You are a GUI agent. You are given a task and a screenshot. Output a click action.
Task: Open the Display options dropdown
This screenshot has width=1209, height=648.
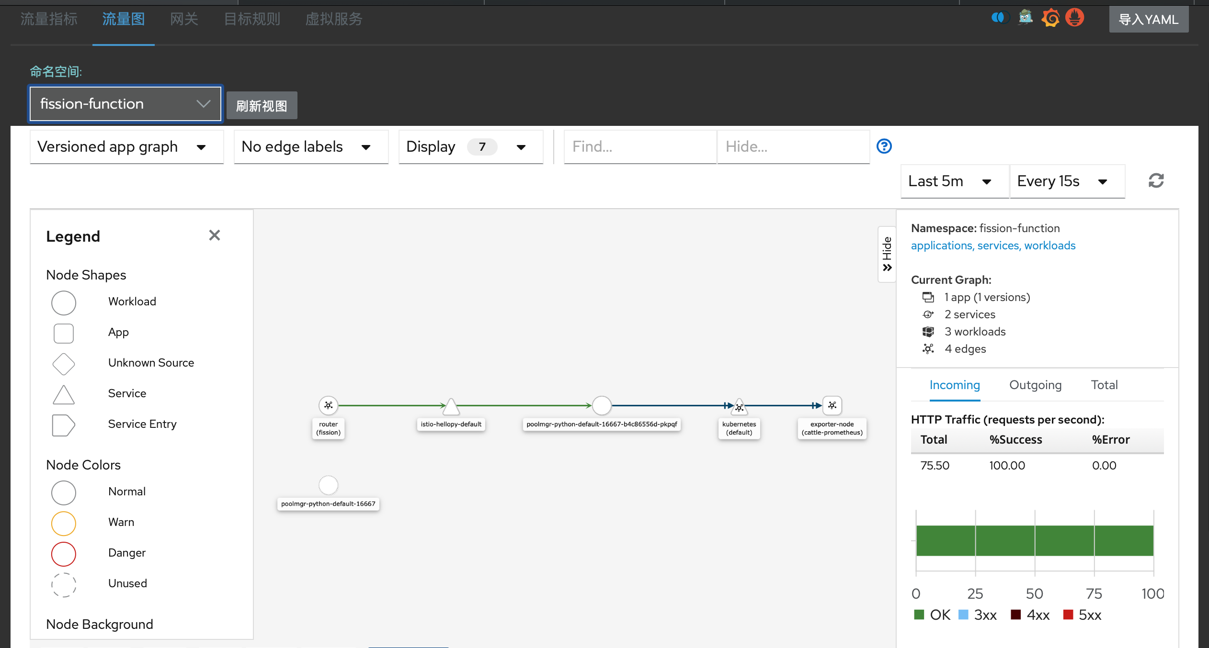470,147
